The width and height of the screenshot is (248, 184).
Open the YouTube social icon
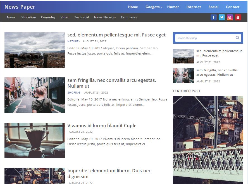[x=238, y=17]
